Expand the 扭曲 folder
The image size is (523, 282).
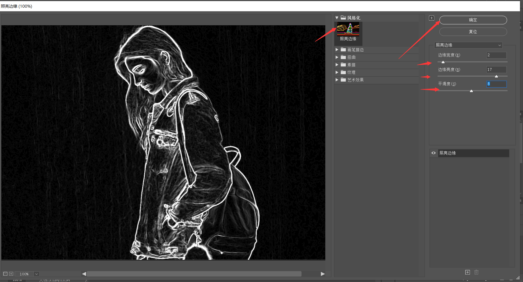[x=337, y=57]
